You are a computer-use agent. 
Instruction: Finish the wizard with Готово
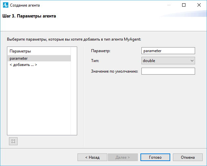coord(155,157)
